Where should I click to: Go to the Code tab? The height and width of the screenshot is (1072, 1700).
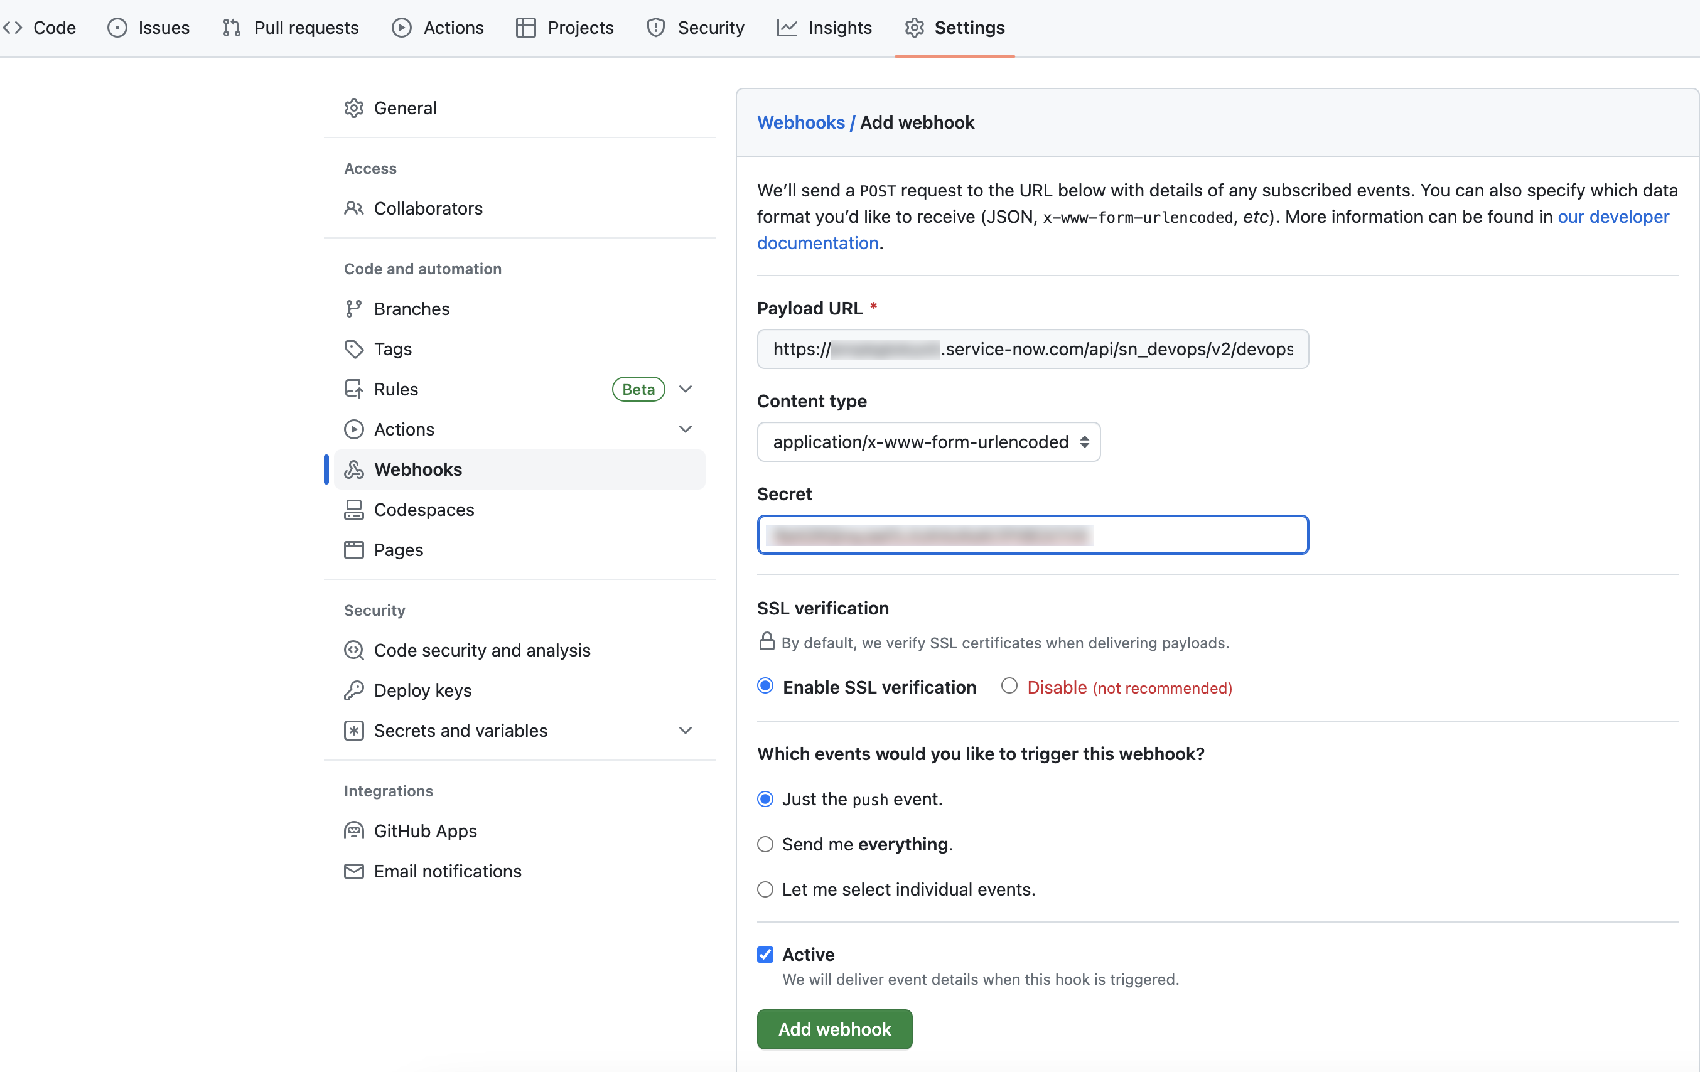[39, 28]
